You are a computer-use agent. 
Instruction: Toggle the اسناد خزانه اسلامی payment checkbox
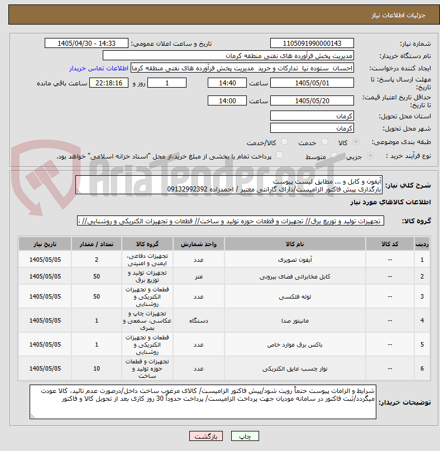click(x=279, y=155)
